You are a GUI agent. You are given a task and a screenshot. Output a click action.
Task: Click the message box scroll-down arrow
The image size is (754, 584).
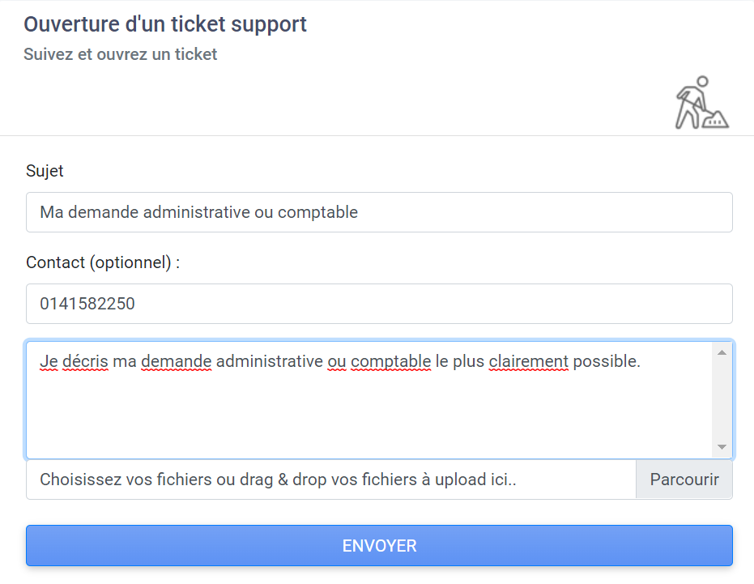(x=722, y=447)
